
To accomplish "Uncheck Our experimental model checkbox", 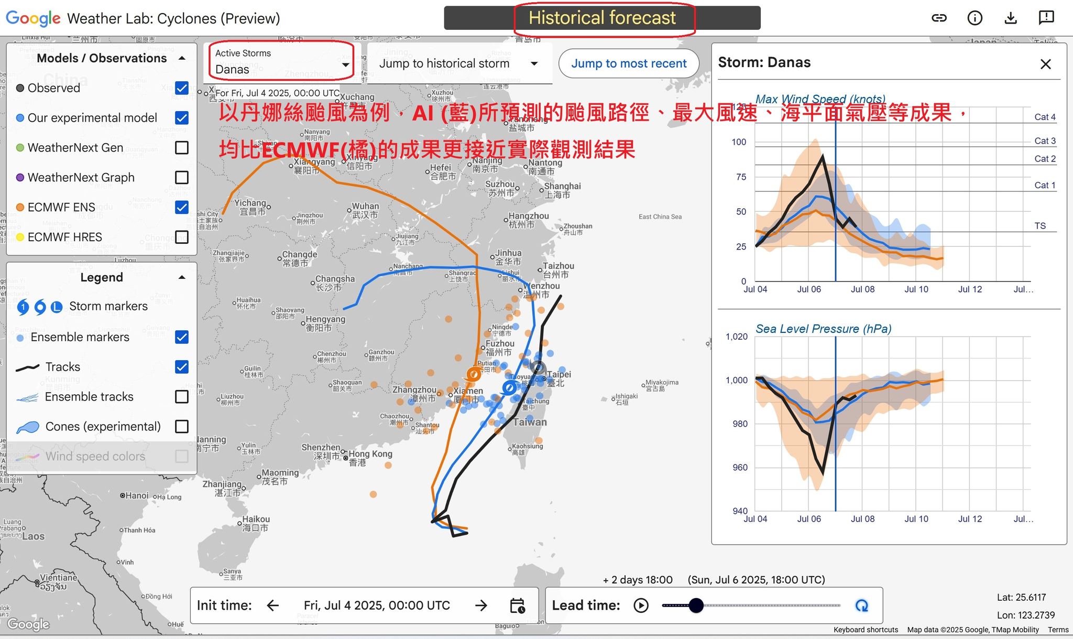I will click(182, 117).
